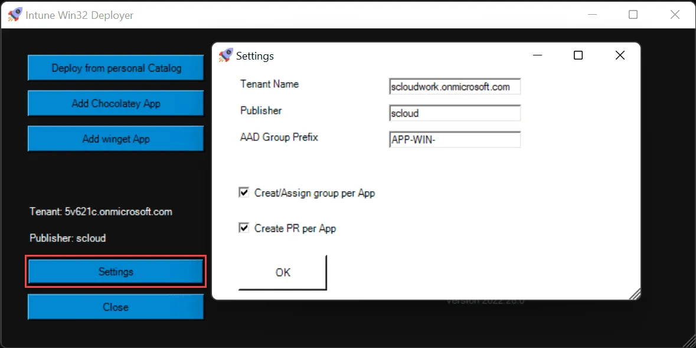The image size is (696, 348).
Task: Click the rocket icon of Intune Win32 Deployer
Action: point(15,15)
